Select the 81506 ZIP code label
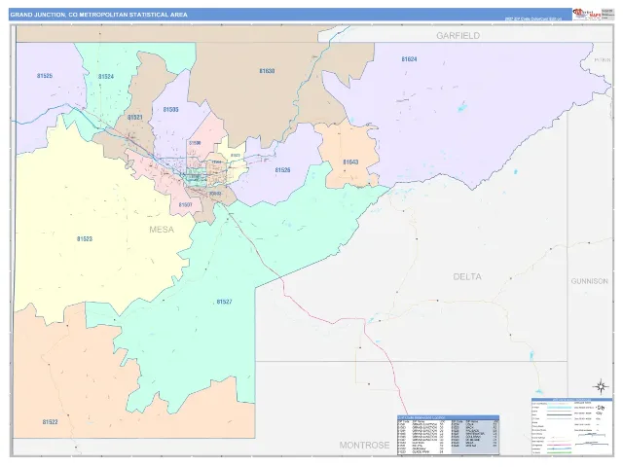Image resolution: width=623 pixels, height=467 pixels. 195,143
